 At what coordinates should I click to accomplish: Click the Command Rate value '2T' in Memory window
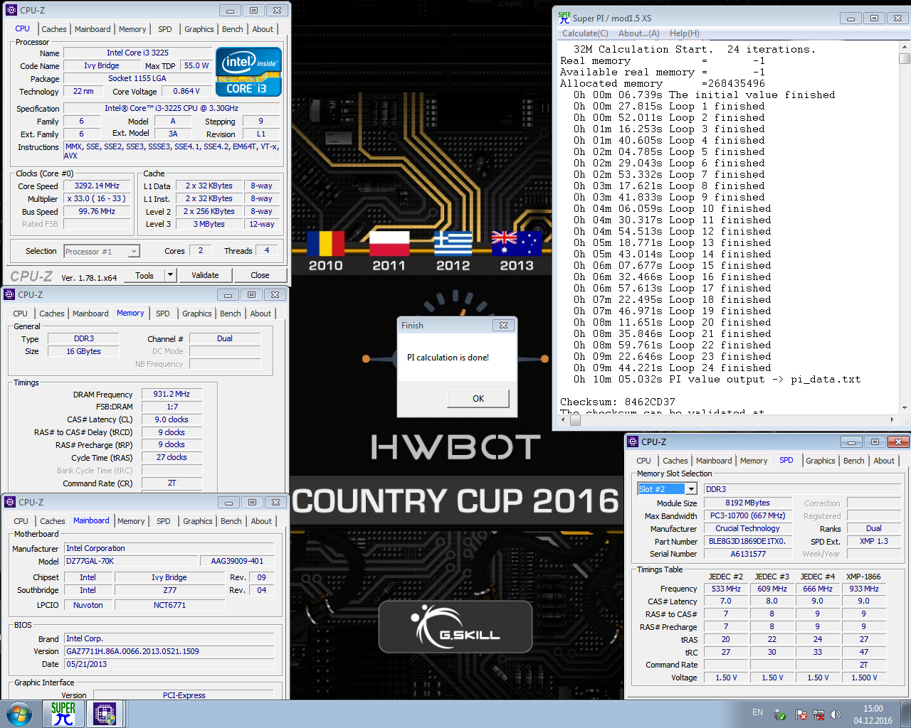[172, 483]
